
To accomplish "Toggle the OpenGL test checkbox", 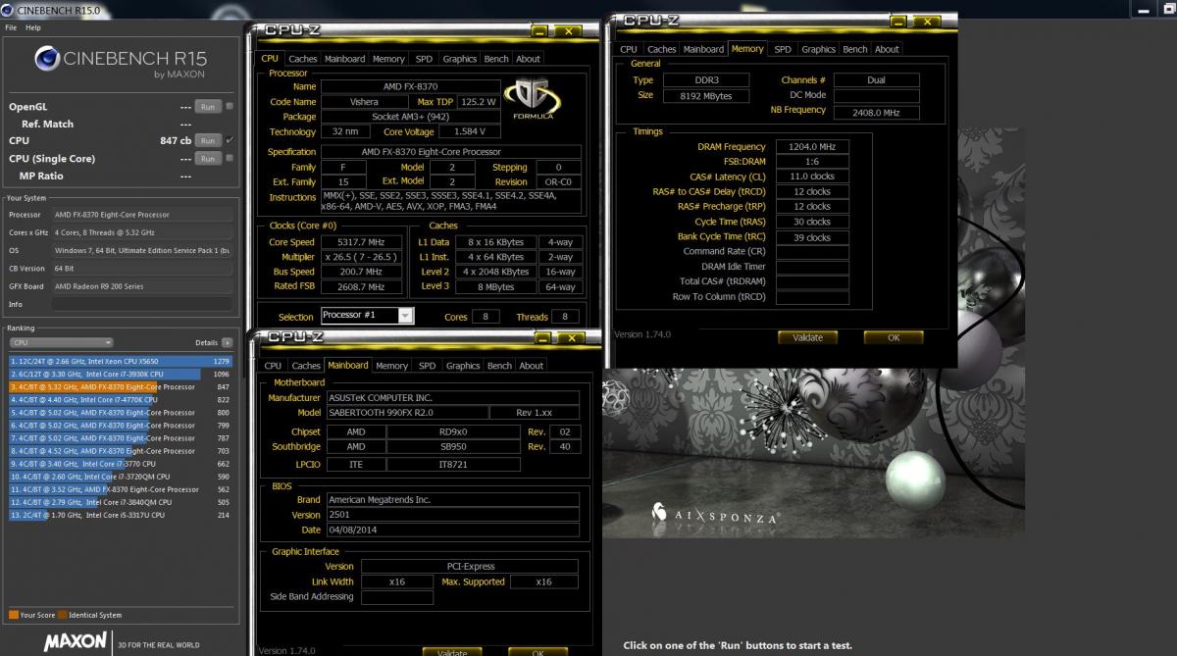I will 230,107.
